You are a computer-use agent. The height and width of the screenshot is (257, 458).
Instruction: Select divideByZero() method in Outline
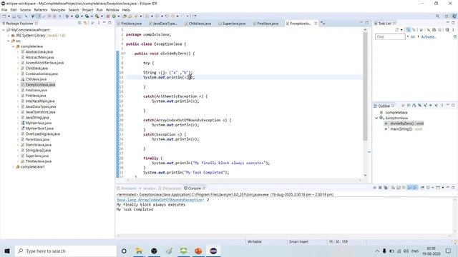click(x=406, y=124)
